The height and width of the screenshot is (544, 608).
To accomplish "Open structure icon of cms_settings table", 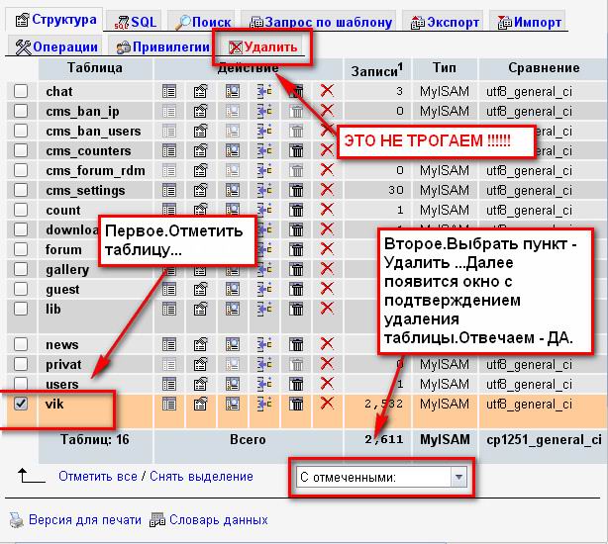I will [201, 190].
